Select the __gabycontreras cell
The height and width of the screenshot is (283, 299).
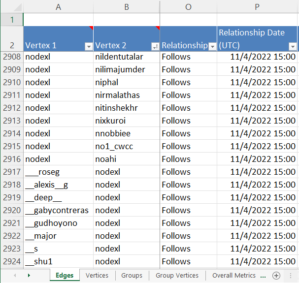(57, 210)
